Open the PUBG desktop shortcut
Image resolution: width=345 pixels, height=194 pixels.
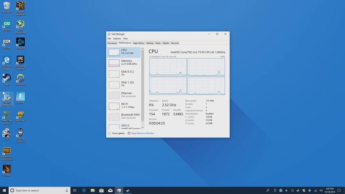pos(6,154)
